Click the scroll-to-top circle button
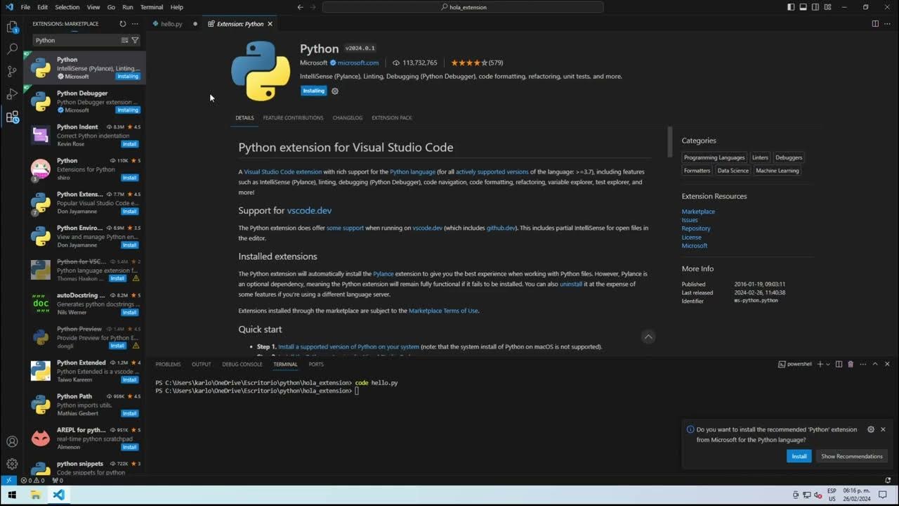The image size is (899, 506). (648, 337)
